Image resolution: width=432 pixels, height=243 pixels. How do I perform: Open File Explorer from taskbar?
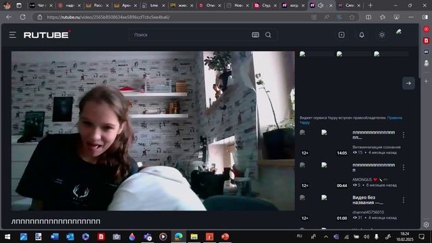(194, 237)
